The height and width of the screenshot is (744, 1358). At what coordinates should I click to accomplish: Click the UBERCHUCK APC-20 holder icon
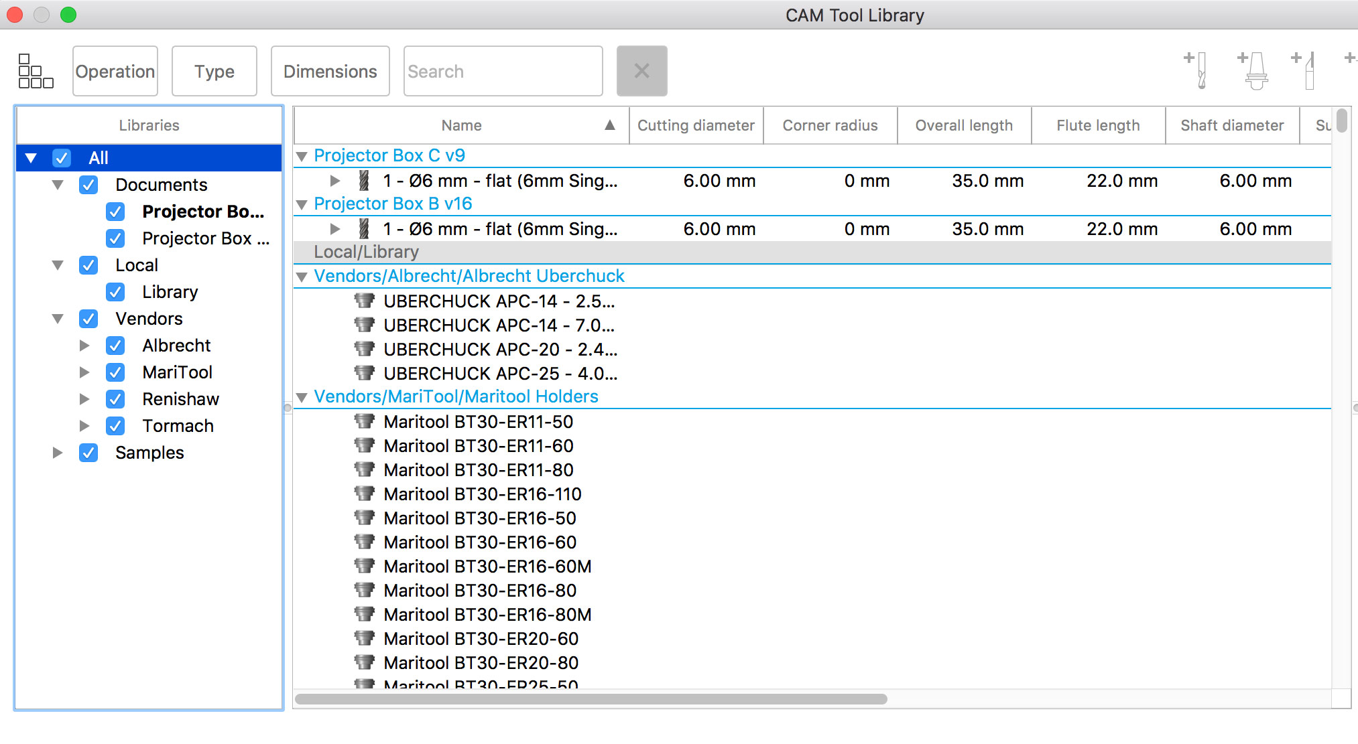365,349
